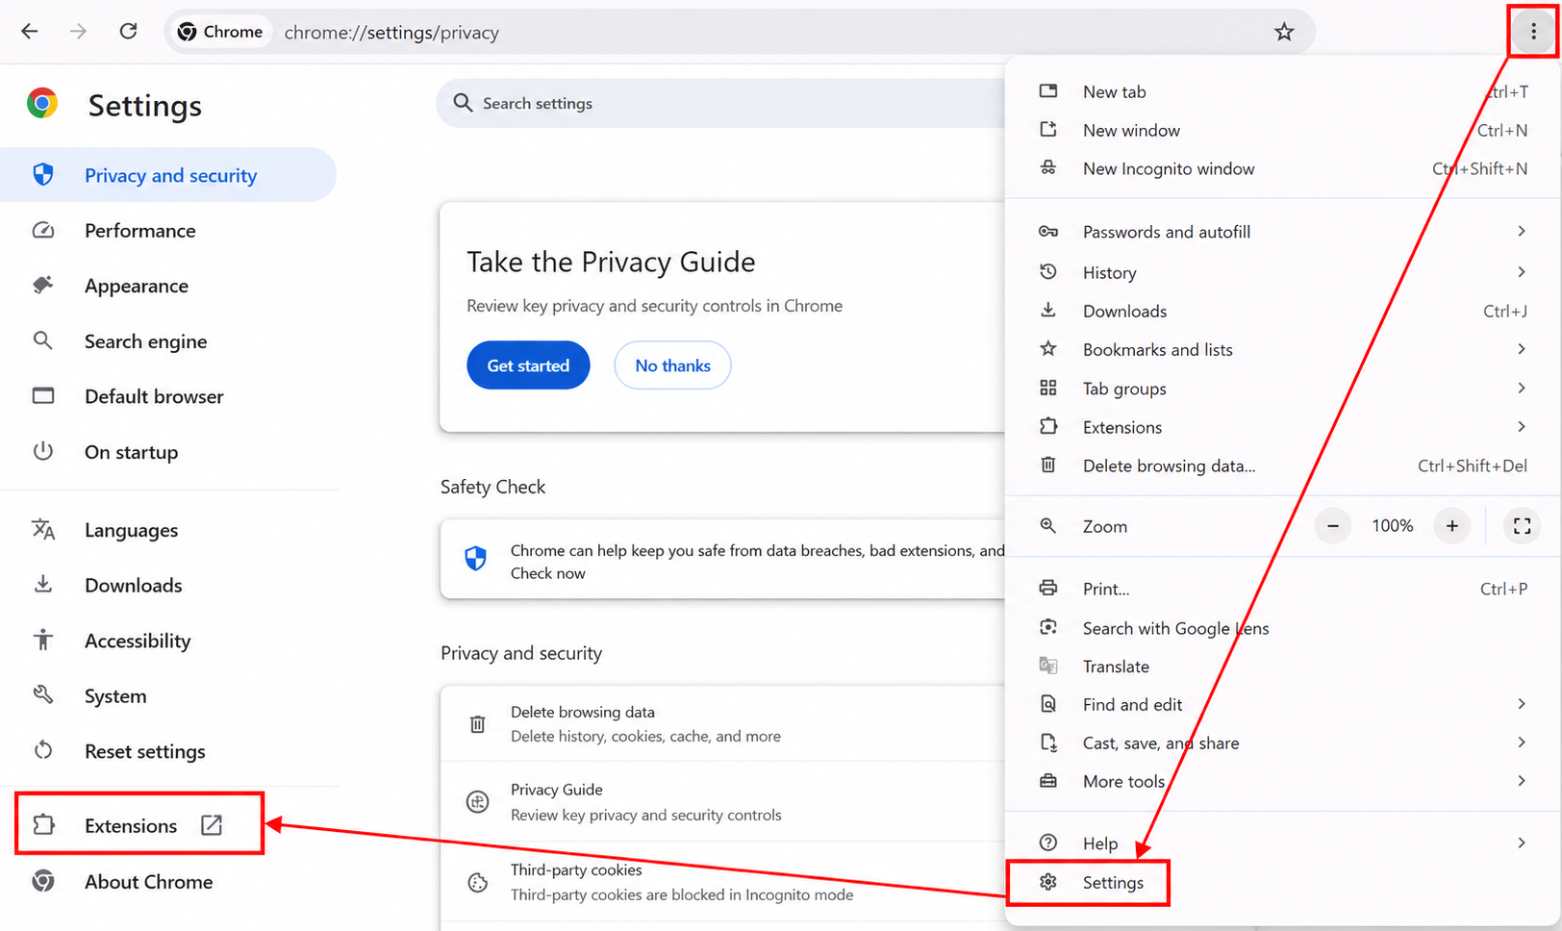Click the Chrome site info chip
Viewport: 1562px width, 931px height.
pyautogui.click(x=220, y=32)
